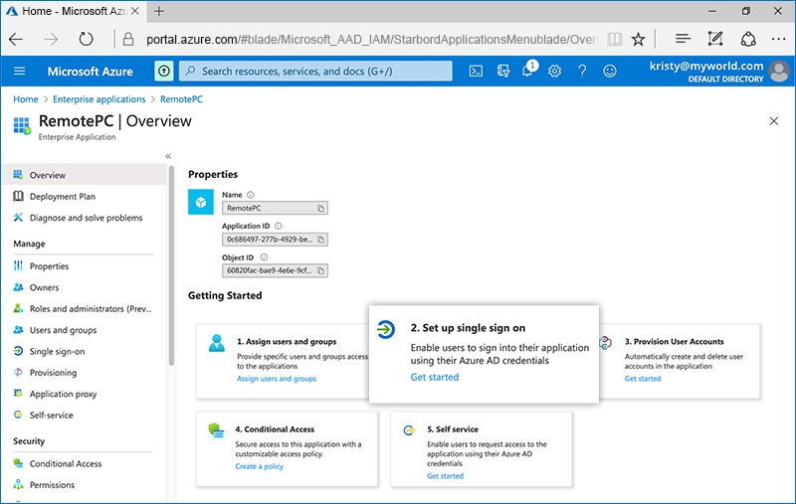The width and height of the screenshot is (796, 504).
Task: Copy the Application ID value
Action: pyautogui.click(x=320, y=240)
